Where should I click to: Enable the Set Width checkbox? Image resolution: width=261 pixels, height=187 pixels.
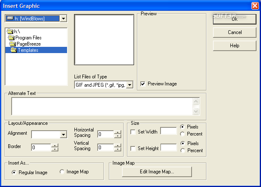[x=133, y=132]
